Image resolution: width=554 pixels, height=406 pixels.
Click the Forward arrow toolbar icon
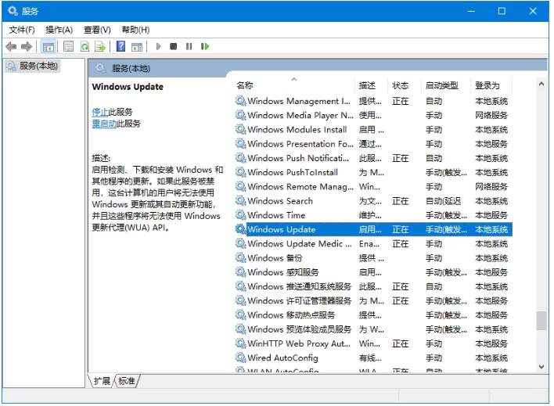pos(27,46)
